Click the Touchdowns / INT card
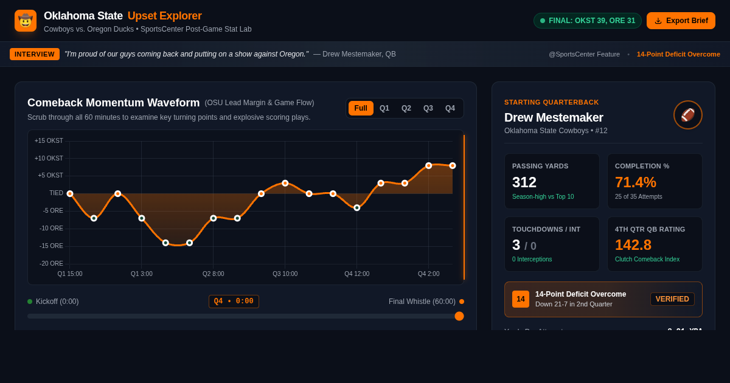 click(x=552, y=244)
